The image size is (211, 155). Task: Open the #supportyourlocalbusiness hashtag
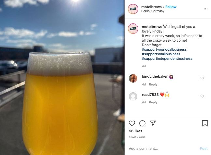pos(164,49)
